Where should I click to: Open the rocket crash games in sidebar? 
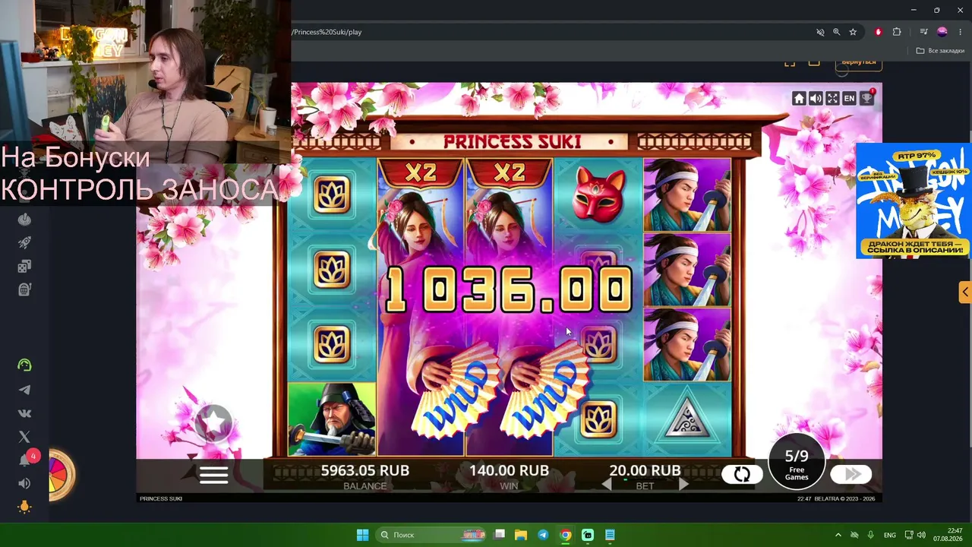click(24, 243)
